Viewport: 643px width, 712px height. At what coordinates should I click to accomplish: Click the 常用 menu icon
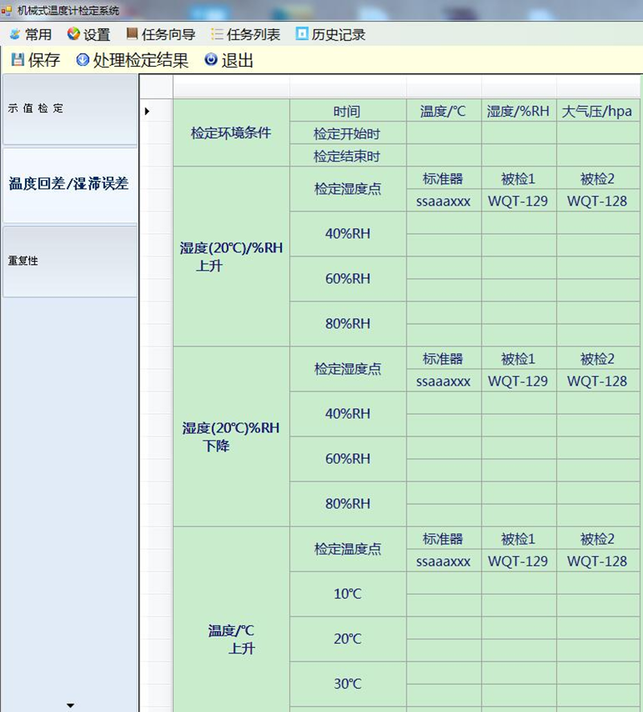[x=14, y=34]
